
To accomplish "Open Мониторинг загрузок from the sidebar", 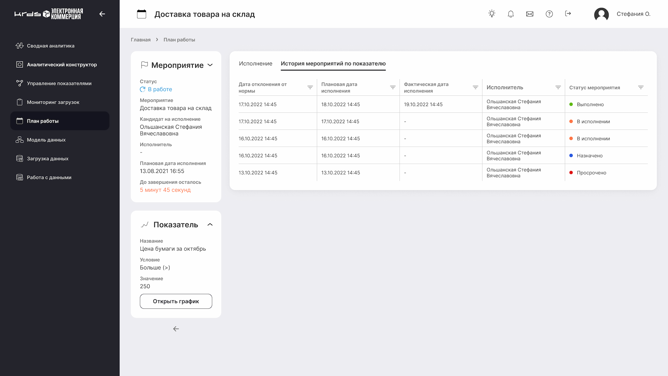I will point(53,102).
